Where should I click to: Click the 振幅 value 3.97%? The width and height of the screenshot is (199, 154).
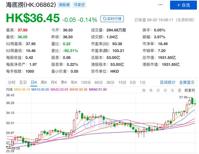coord(160,37)
